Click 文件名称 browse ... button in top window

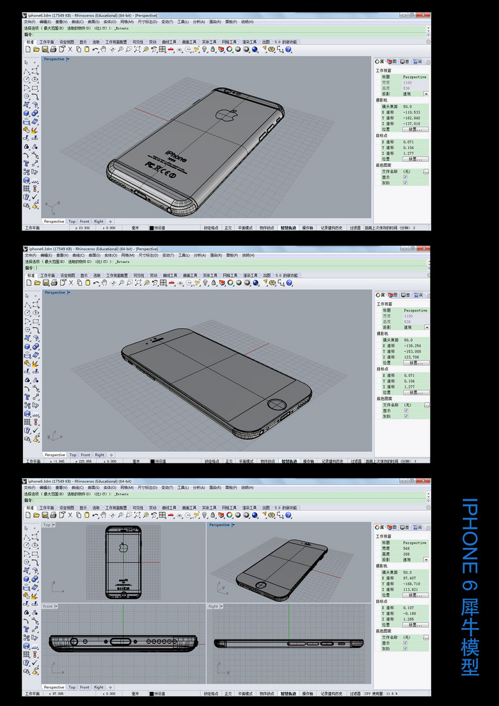point(425,172)
